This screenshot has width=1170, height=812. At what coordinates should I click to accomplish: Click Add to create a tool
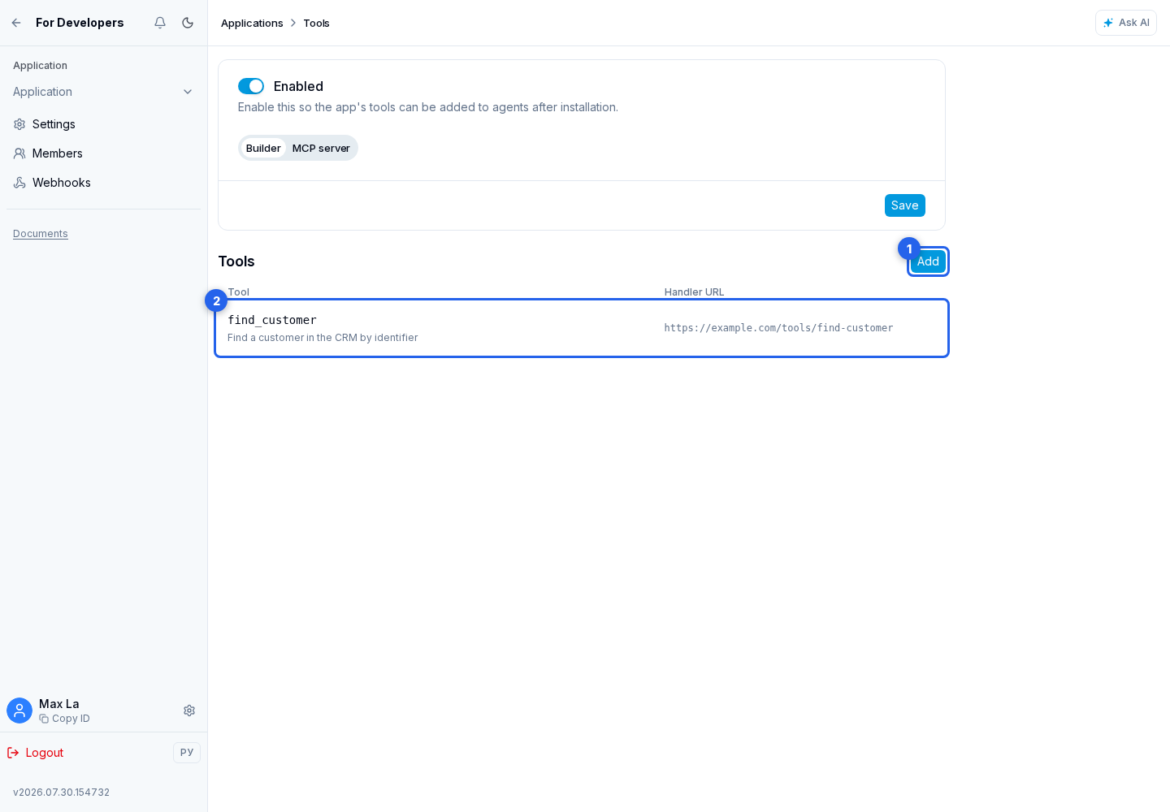pos(928,261)
